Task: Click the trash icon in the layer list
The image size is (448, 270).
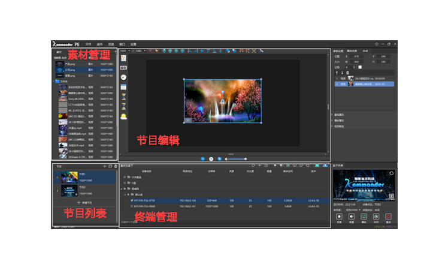Action: click(347, 72)
